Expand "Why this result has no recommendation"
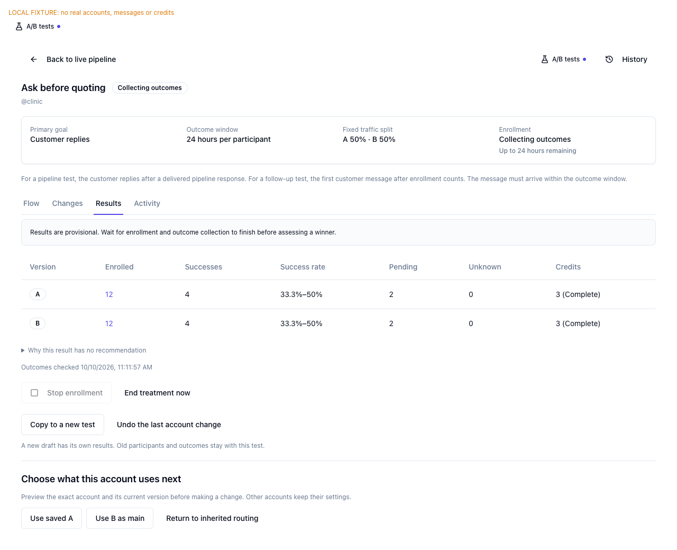 tap(84, 350)
